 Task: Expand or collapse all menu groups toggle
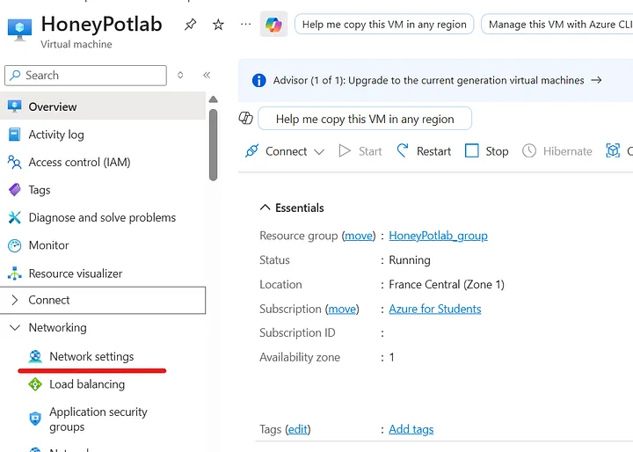[x=180, y=75]
